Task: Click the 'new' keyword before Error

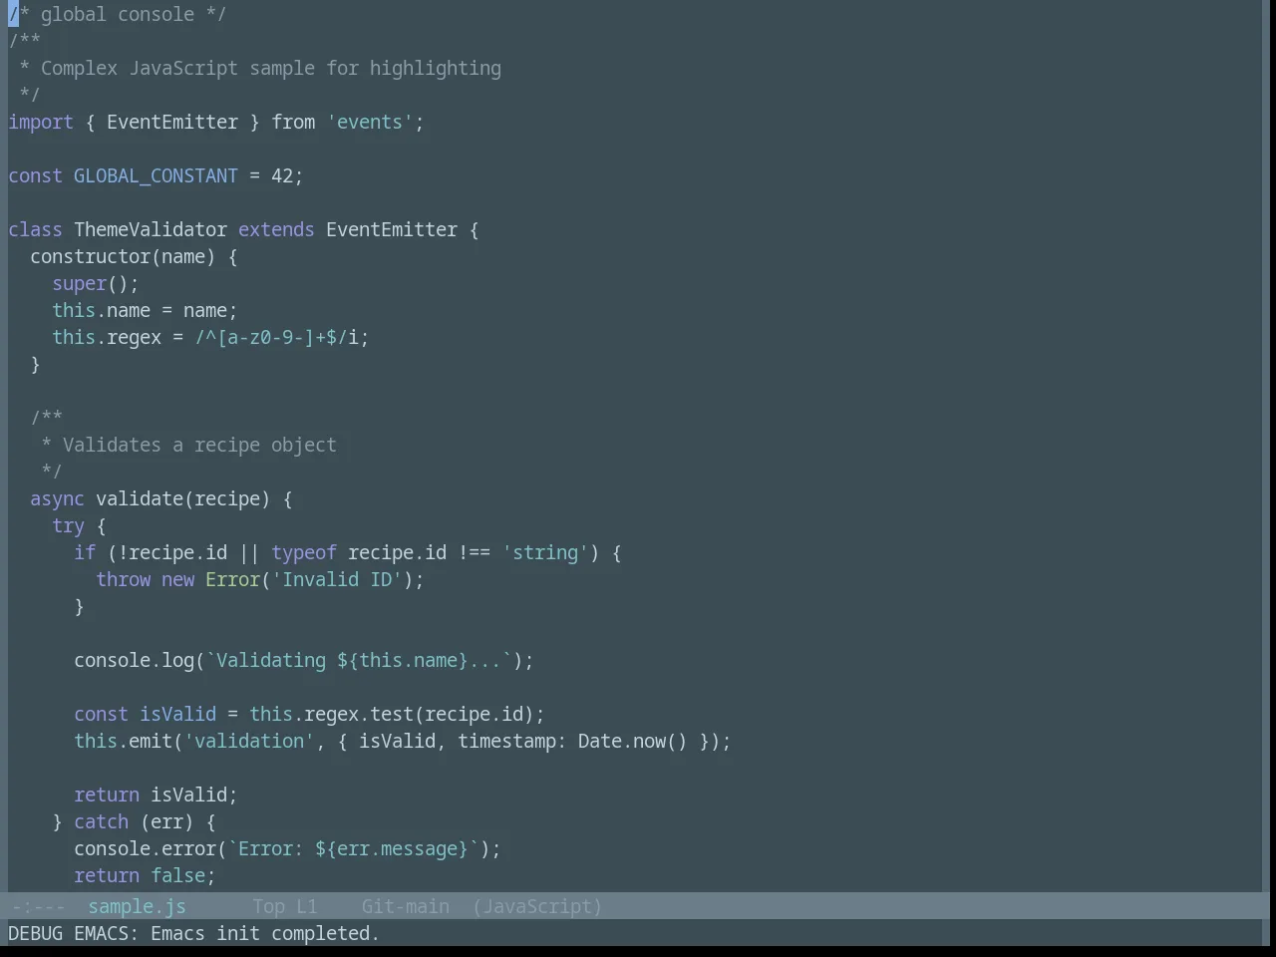Action: coord(177,579)
